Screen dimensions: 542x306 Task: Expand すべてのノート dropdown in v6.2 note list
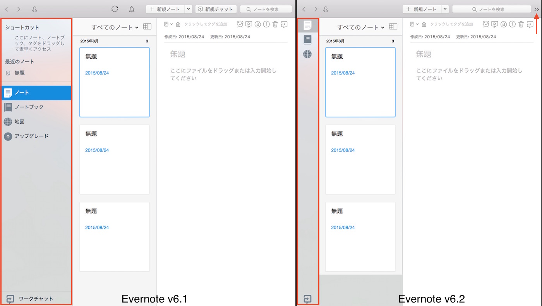tap(361, 27)
